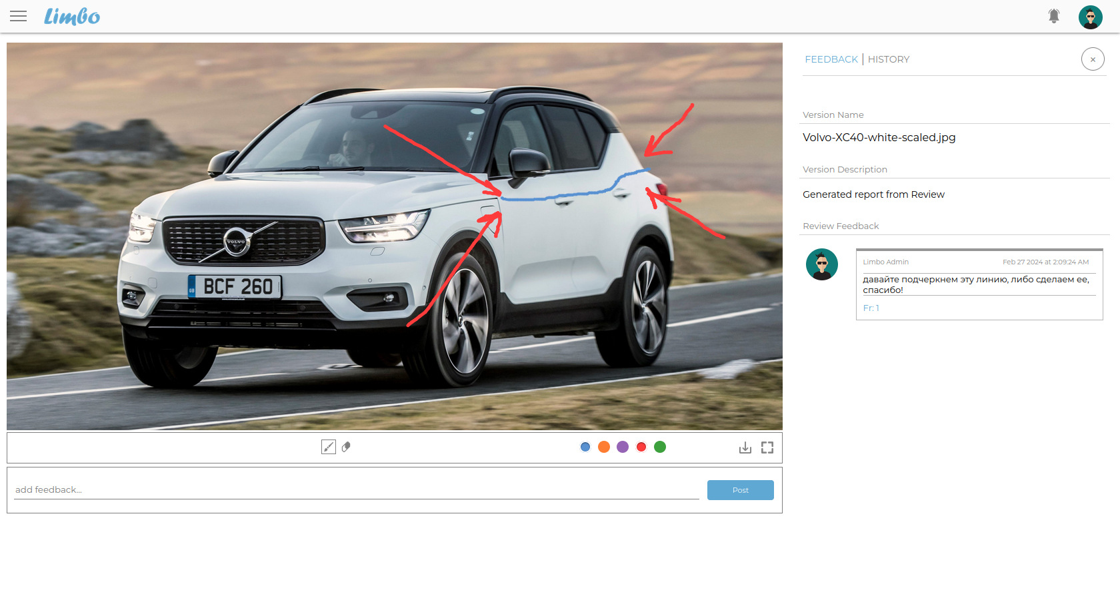The height and width of the screenshot is (598, 1120).
Task: Focus the add feedback text field
Action: click(356, 489)
